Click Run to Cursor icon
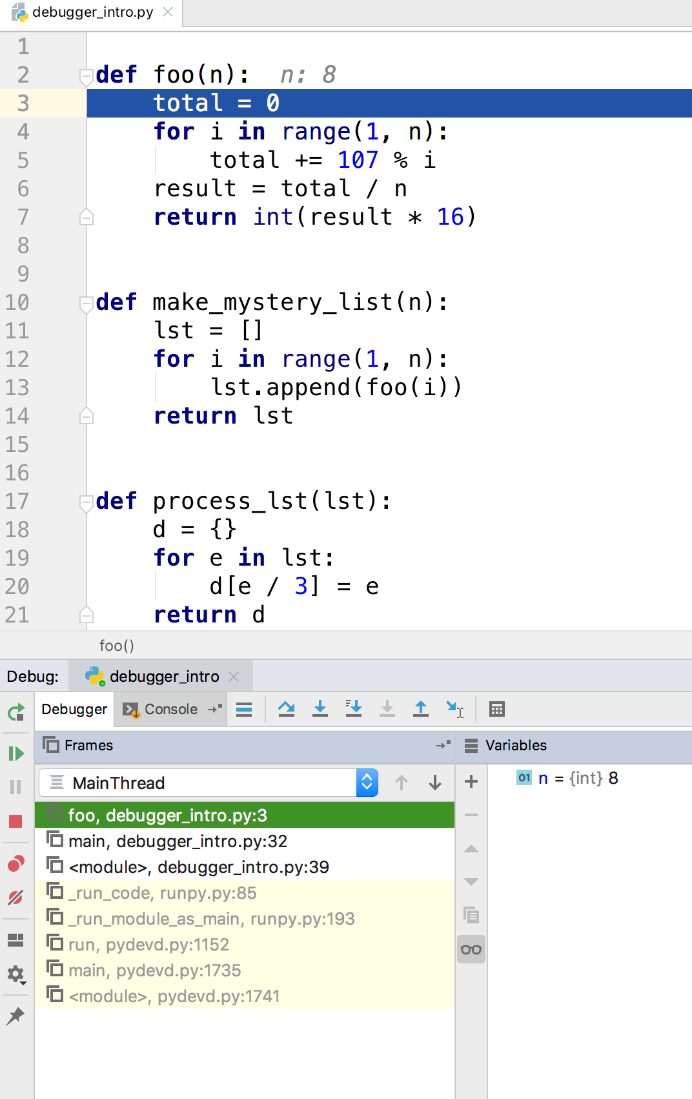 455,709
